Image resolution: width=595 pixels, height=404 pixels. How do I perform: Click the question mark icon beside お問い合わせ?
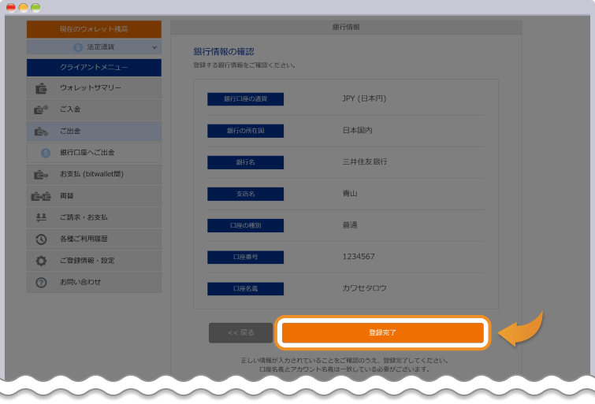[x=41, y=282]
